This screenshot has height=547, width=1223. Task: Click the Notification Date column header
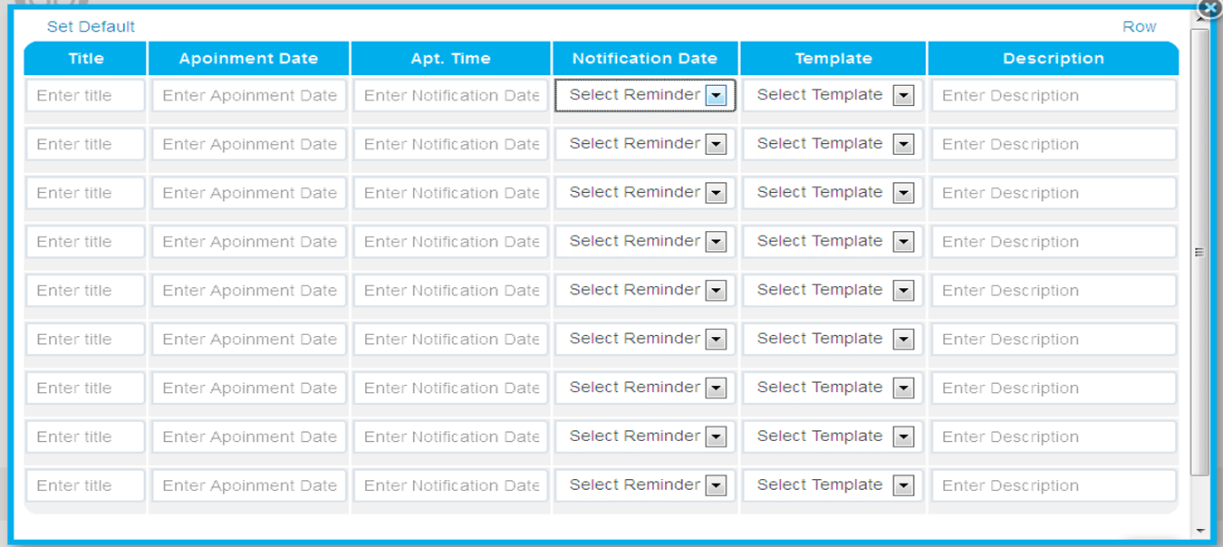coord(645,59)
